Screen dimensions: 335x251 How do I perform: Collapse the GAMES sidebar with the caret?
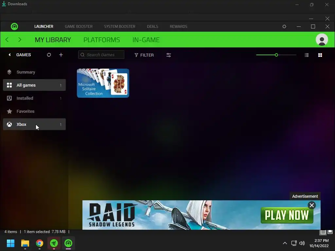9,55
